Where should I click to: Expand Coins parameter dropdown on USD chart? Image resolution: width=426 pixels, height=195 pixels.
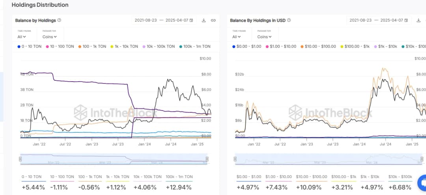tap(265, 37)
